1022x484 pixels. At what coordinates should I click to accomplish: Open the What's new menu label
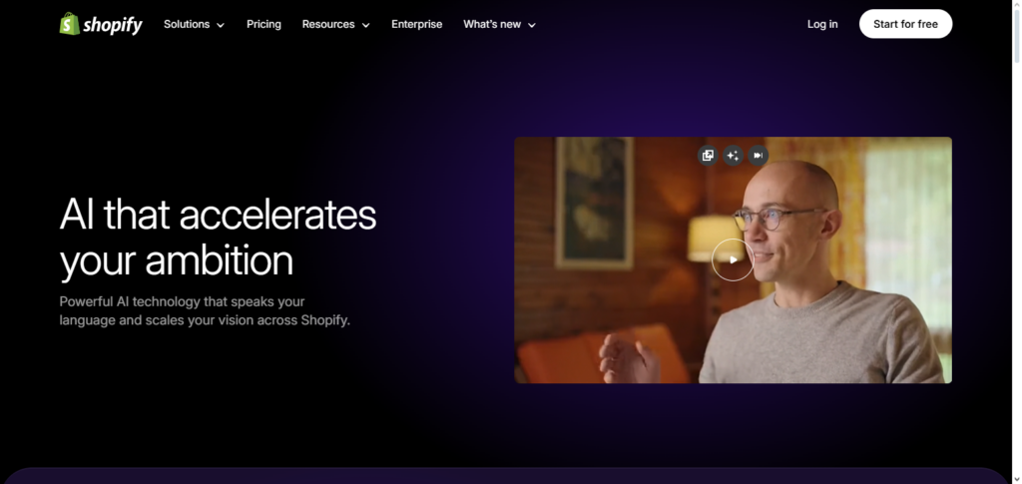pos(492,24)
